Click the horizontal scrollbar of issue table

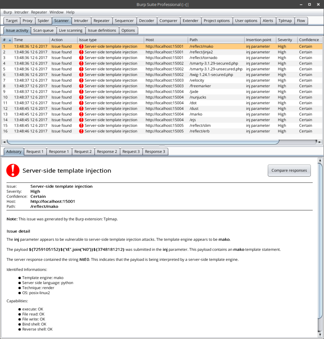(x=142, y=142)
